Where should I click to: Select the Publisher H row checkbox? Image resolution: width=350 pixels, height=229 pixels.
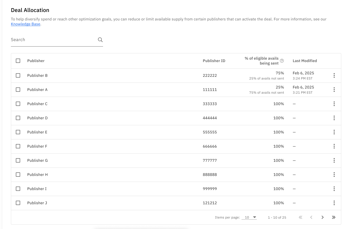click(18, 175)
